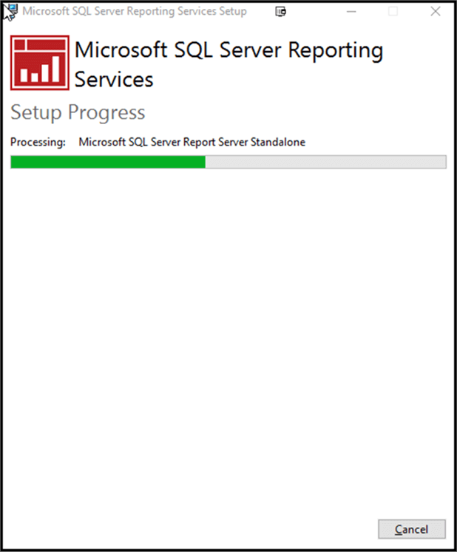The height and width of the screenshot is (552, 457).
Task: Minimize the setup window
Action: coord(351,12)
